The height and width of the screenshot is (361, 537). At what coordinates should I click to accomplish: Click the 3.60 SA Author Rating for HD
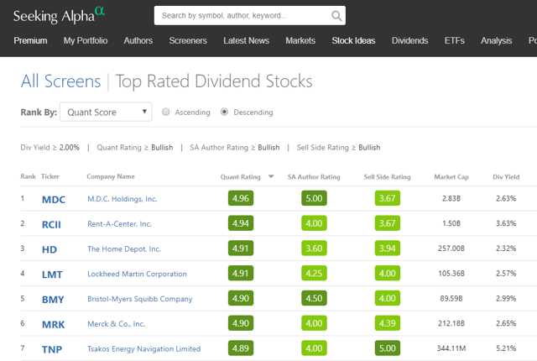click(x=314, y=249)
